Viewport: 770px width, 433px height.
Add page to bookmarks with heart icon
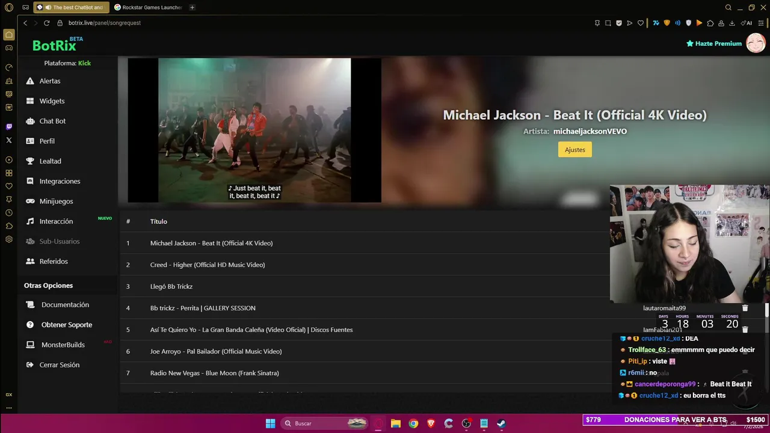tap(641, 23)
